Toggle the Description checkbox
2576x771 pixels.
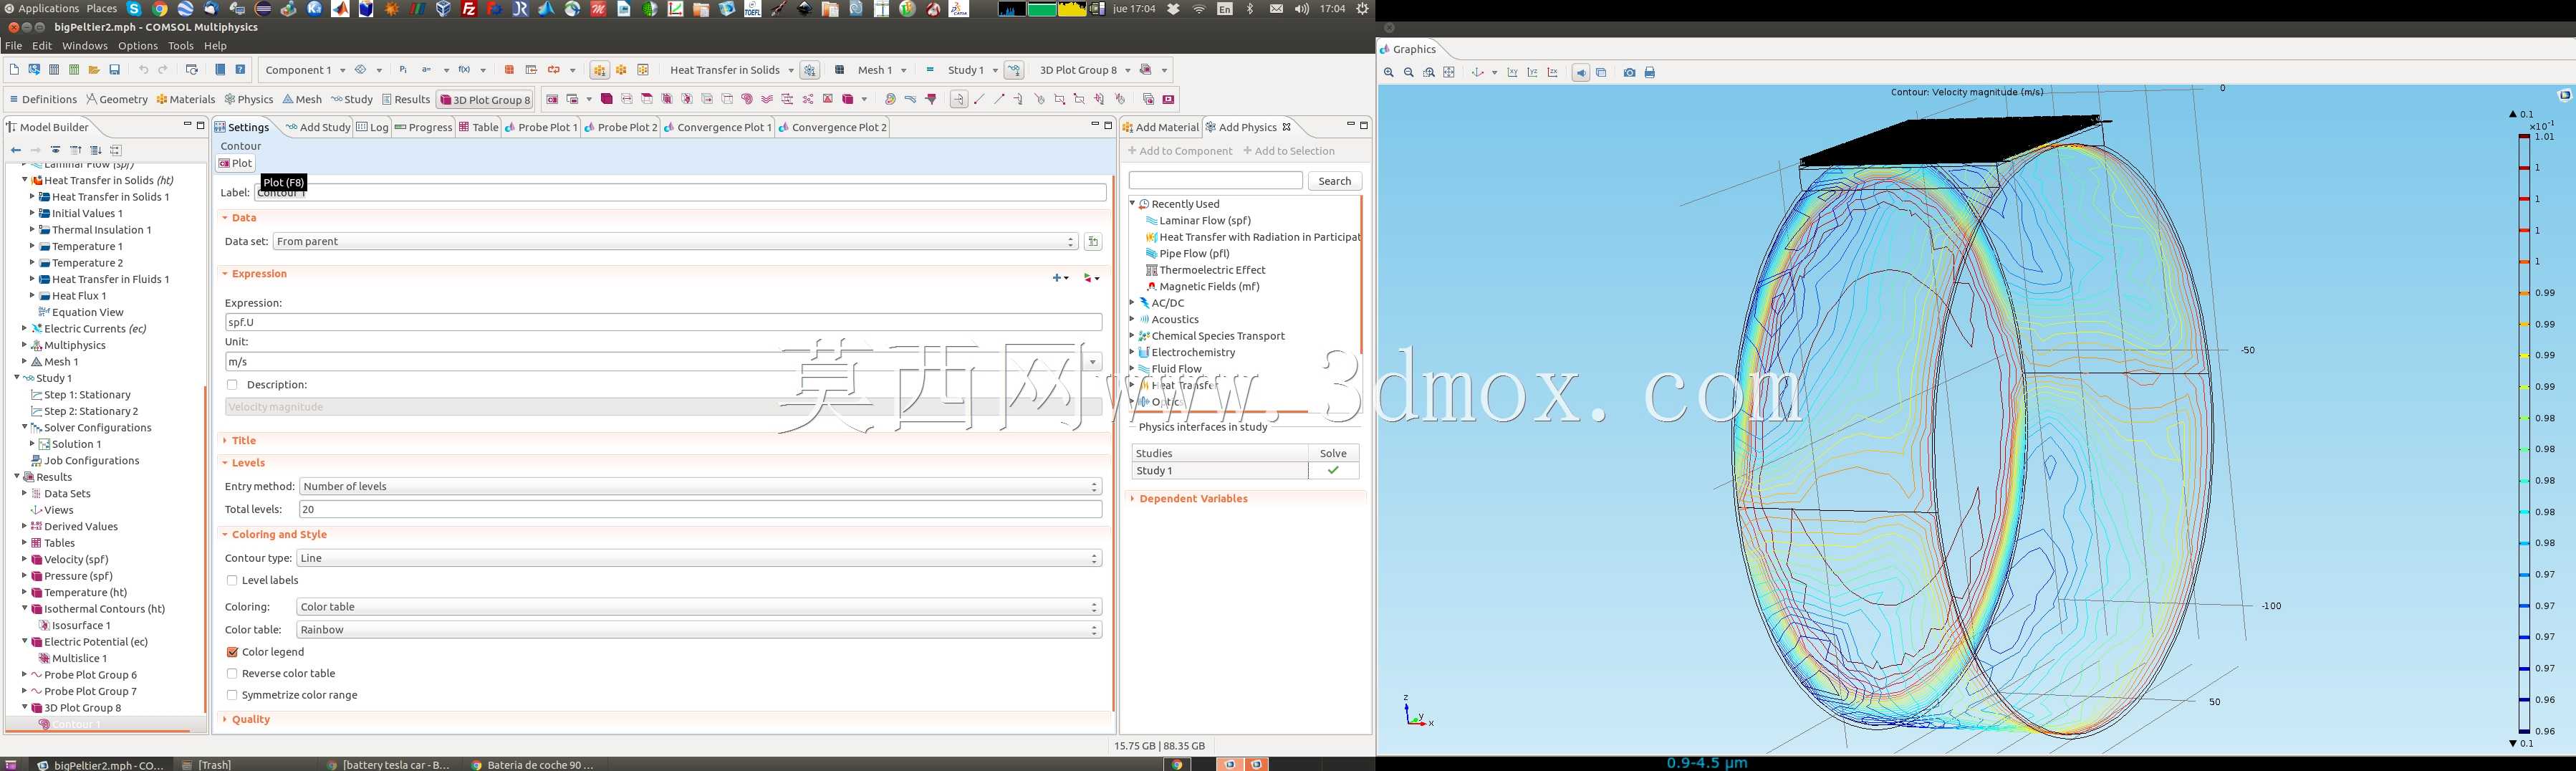coord(232,385)
